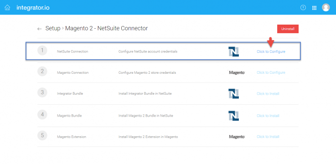
Task: Click the back arrow beside Setup
Action: 39,29
